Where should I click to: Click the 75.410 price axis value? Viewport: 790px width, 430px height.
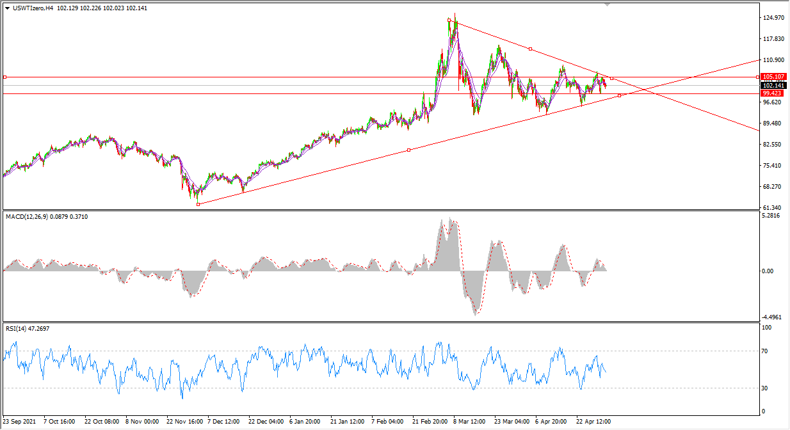pos(772,166)
